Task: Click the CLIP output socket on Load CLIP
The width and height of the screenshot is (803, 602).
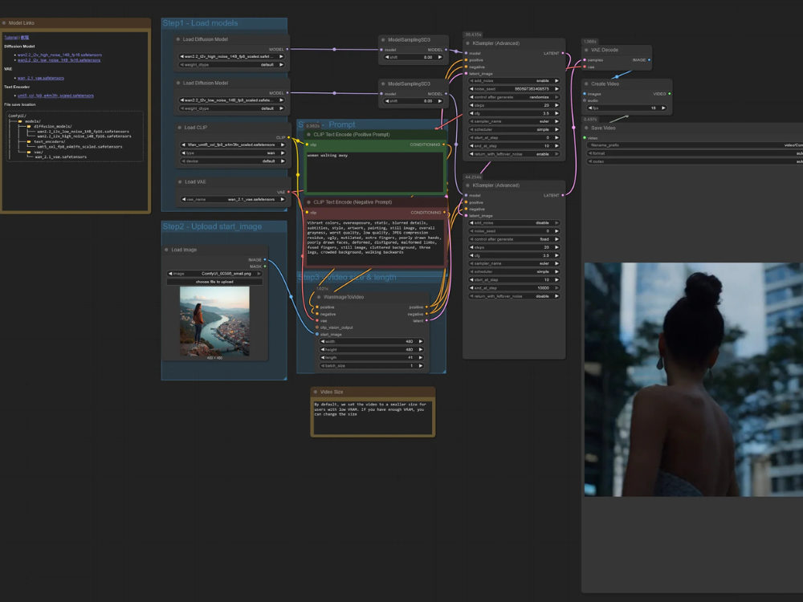Action: coord(289,137)
